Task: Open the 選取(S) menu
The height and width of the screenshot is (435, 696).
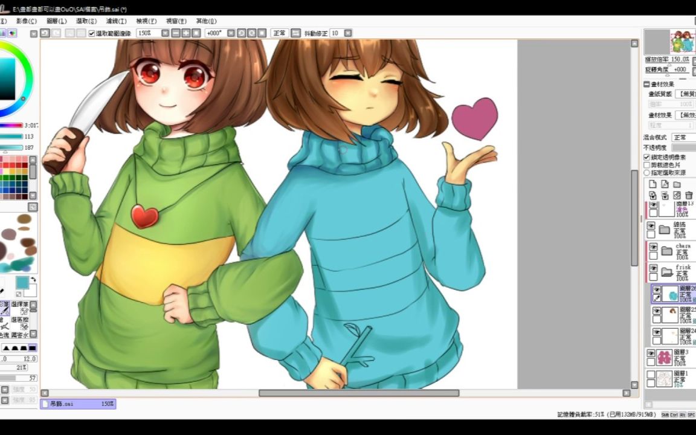Action: 86,21
